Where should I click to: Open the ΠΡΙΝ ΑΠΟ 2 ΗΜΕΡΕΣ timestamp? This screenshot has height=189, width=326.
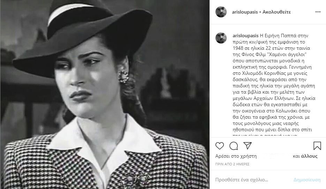pos(232,164)
